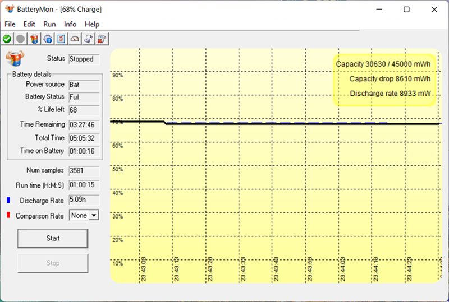Click the scroll log file toolbar icon
The width and height of the screenshot is (449, 302).
88,39
